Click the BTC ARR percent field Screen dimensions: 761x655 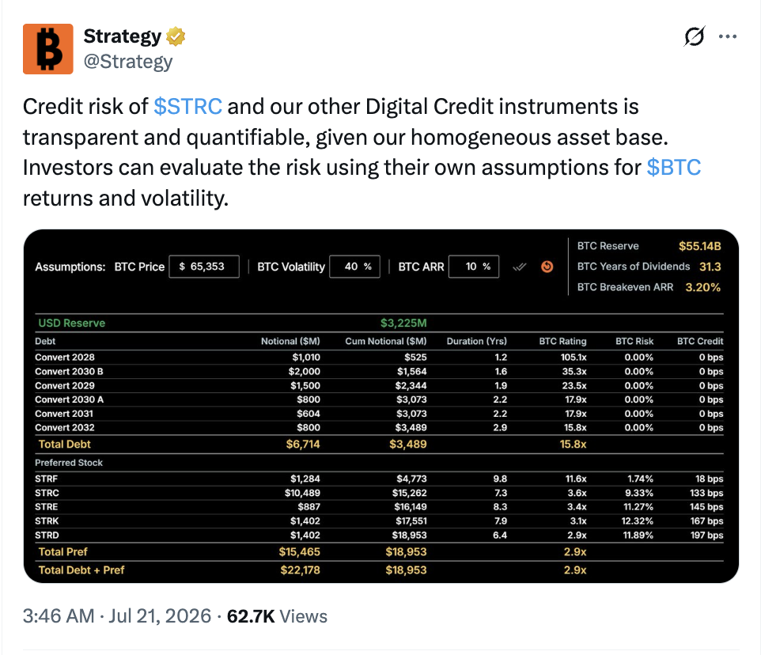pos(474,267)
